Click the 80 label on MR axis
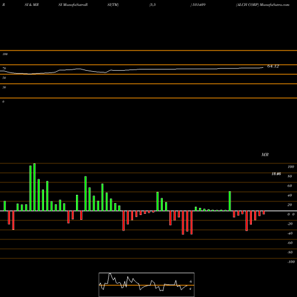Viewport: 297px width, 297px height. coord(290,176)
